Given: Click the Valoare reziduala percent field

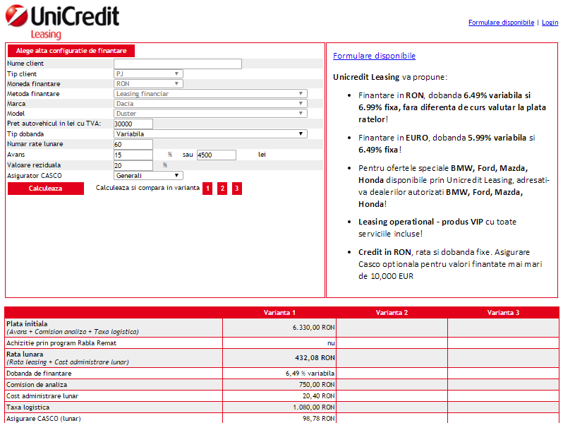Looking at the screenshot, I should (x=133, y=165).
